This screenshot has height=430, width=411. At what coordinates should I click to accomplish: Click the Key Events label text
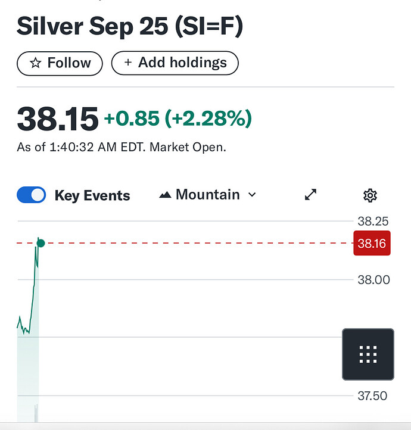point(92,195)
